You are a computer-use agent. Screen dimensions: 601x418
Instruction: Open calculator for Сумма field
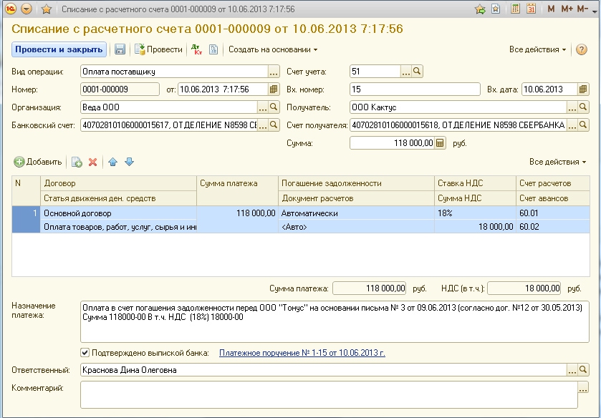(x=440, y=143)
